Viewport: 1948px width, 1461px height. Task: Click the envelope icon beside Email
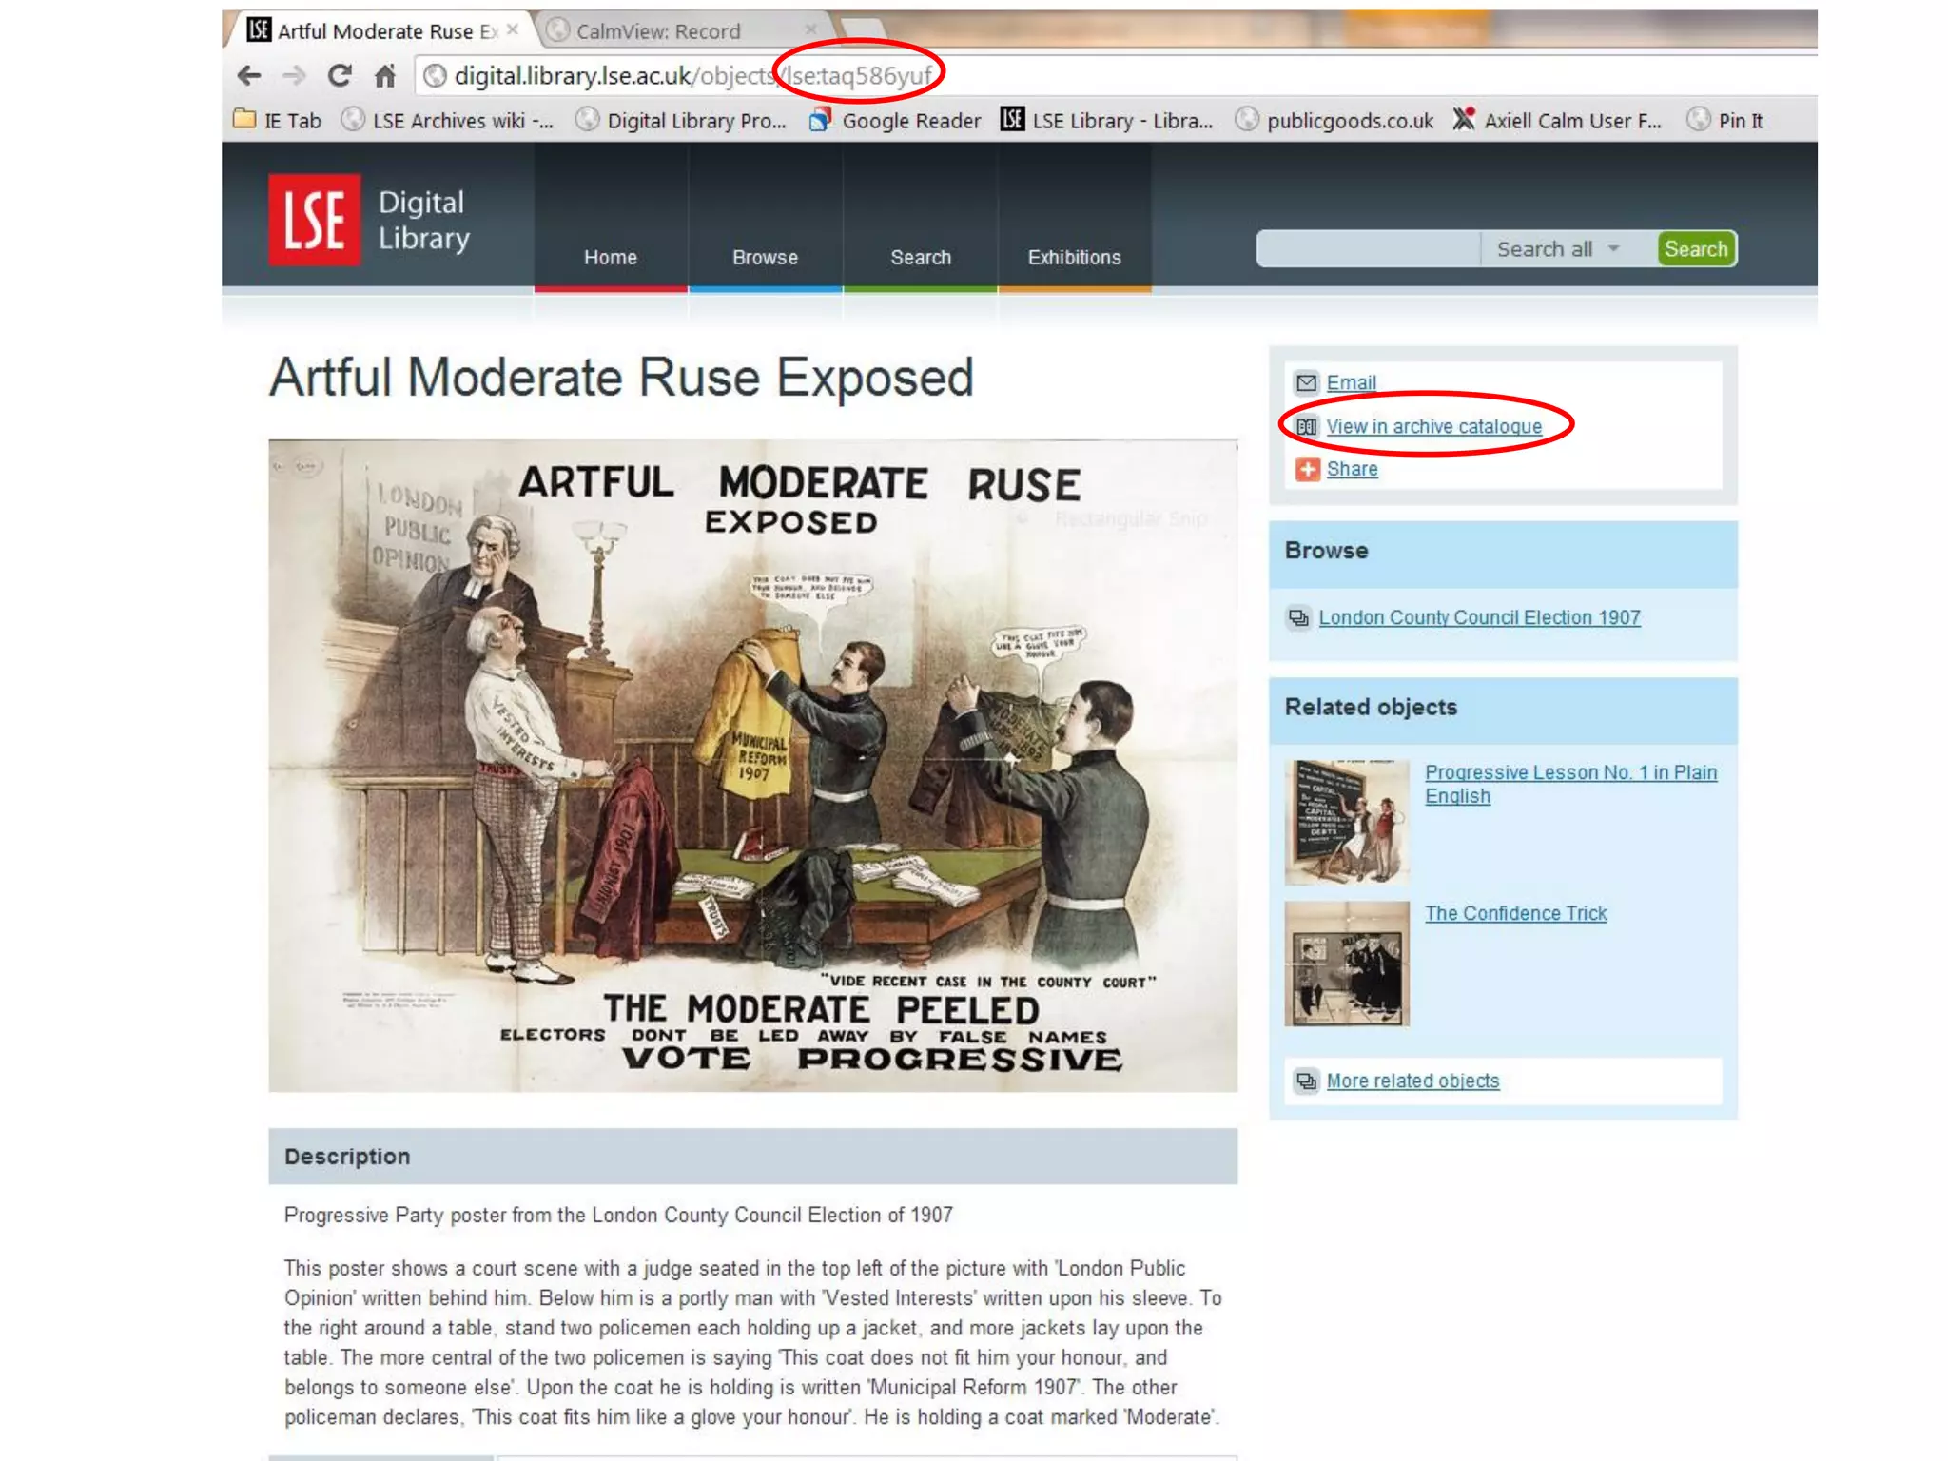[1307, 382]
